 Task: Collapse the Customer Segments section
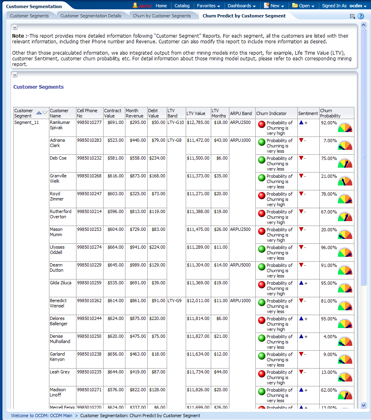(x=15, y=75)
